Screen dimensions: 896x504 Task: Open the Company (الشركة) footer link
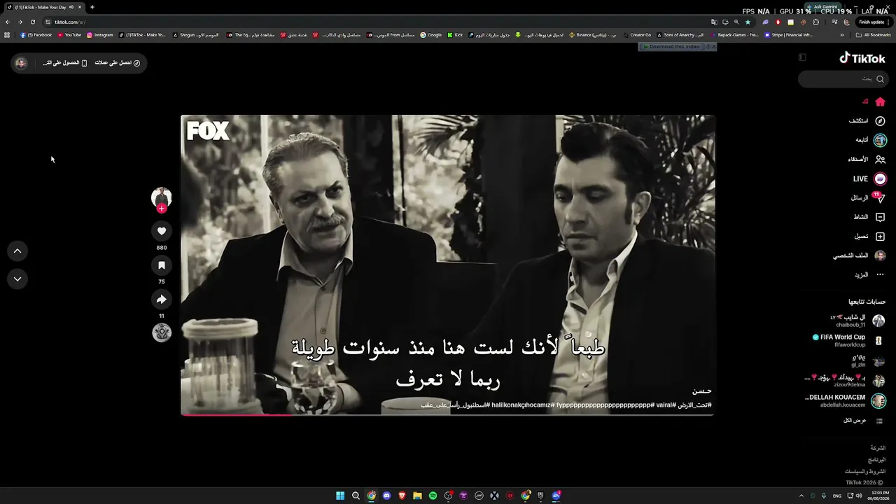coord(878,448)
